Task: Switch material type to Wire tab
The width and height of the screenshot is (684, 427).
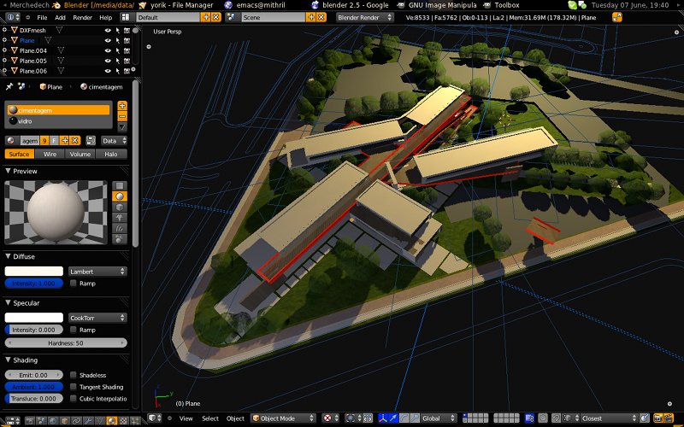Action: [50, 155]
